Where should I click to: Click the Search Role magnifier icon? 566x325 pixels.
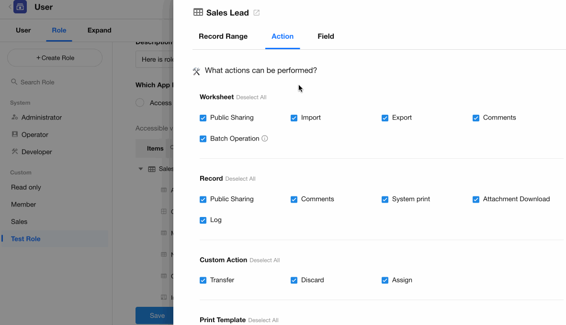14,82
